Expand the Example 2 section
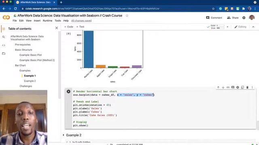259x145 pixels. [x=64, y=135]
